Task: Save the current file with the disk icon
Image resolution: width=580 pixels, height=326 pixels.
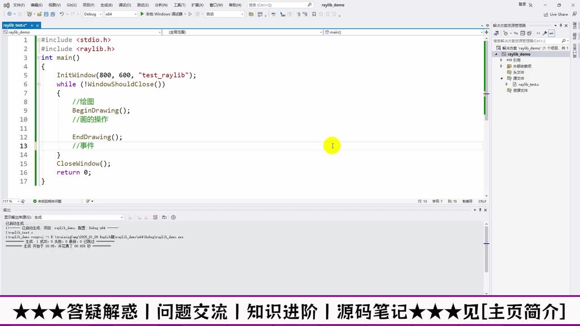Action: click(x=46, y=14)
